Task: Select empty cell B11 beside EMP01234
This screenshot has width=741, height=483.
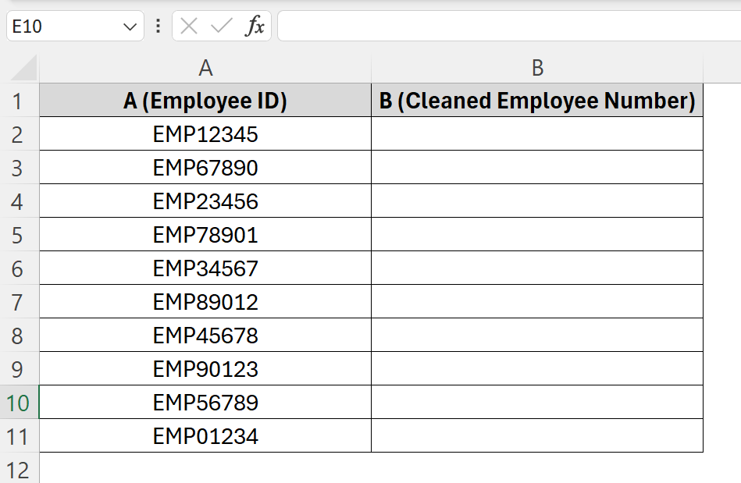Action: pyautogui.click(x=537, y=435)
